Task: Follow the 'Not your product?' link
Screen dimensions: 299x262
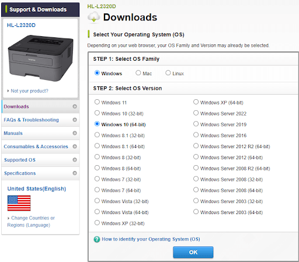Action: tap(29, 91)
